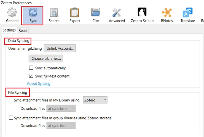Switch to the Reset tab

tap(23, 30)
